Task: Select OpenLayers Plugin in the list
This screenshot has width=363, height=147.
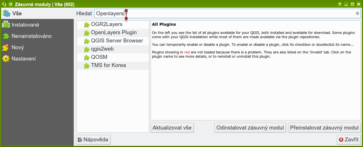Action: point(113,33)
